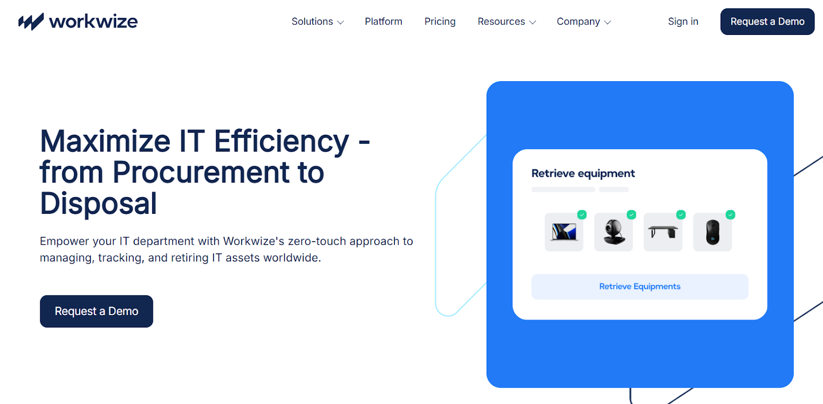
Task: Click the Workwize logo in the header
Action: coord(78,22)
